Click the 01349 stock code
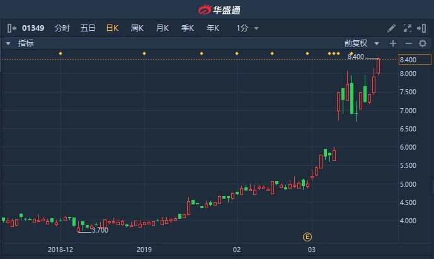 coord(33,28)
